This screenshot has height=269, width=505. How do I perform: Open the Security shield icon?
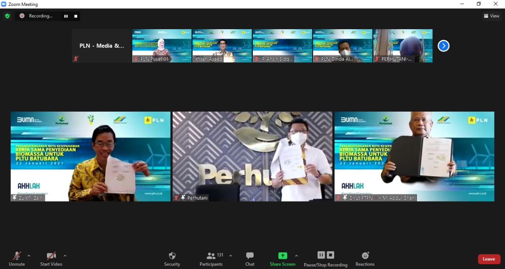click(172, 256)
